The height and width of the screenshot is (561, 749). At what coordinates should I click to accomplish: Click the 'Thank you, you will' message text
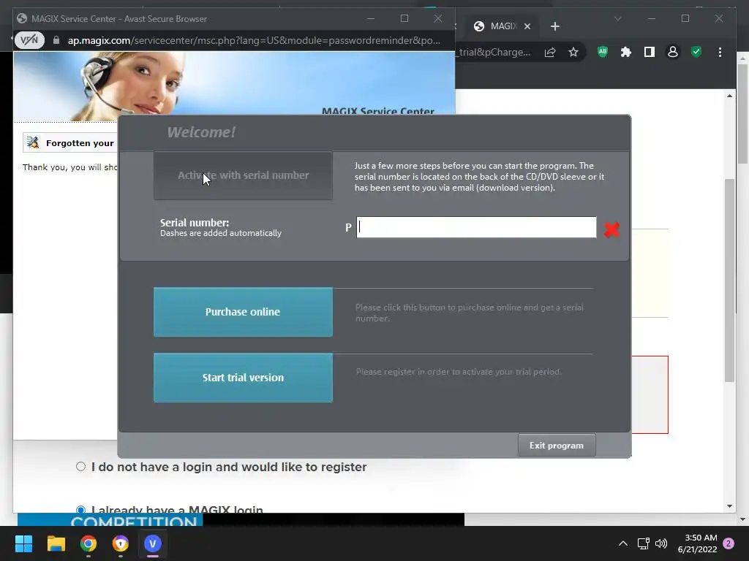[69, 167]
